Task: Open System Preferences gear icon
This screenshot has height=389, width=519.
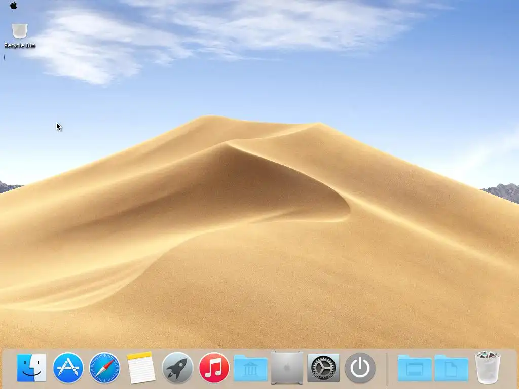Action: pos(323,368)
